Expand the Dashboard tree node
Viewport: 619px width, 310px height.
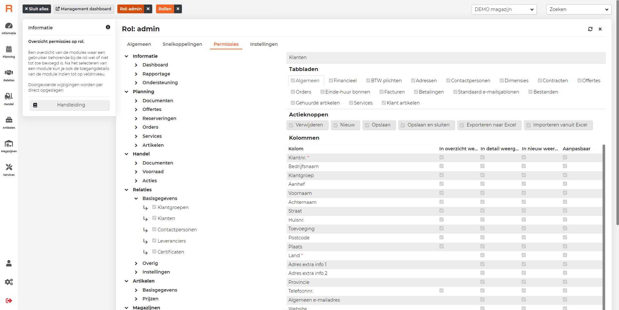coord(136,65)
